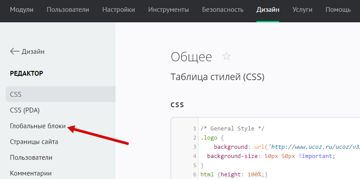Click the .logo selector line in code editor

pos(211,138)
